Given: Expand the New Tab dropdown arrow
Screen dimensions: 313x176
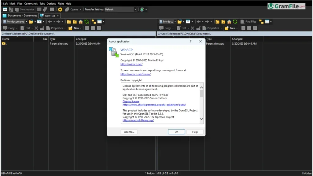Looking at the screenshot, I should 58,16.
